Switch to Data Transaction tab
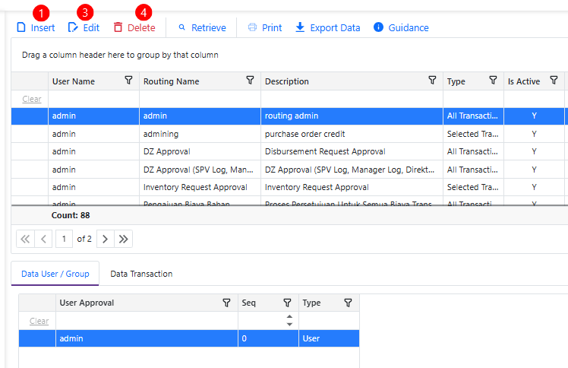Viewport: 568px width, 368px height. [141, 274]
